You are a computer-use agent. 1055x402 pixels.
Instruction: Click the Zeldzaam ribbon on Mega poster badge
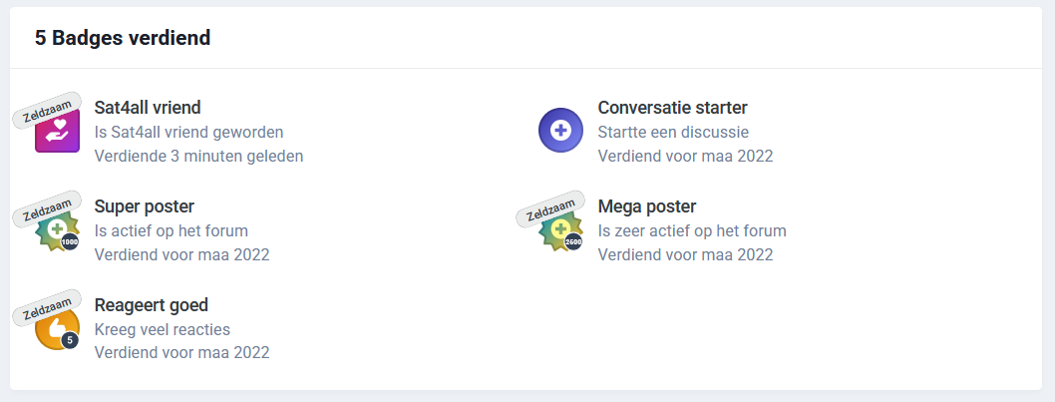tap(550, 208)
